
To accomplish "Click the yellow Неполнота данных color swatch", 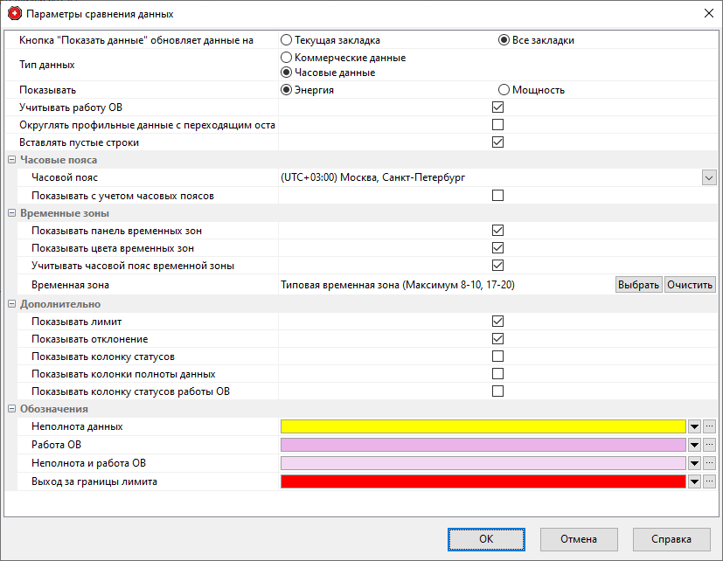I will (482, 426).
